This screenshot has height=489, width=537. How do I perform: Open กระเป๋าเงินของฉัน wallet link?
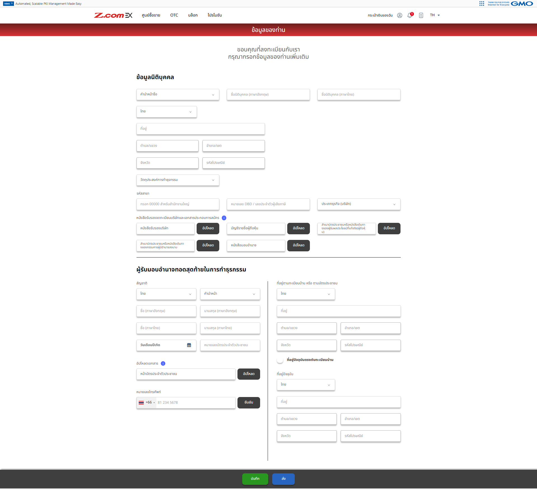380,15
